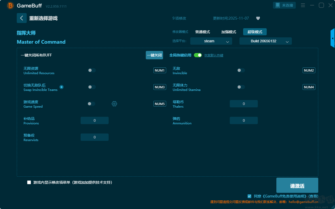Switch to the 加强模式 mode tab
The width and height of the screenshot is (335, 209).
coord(228,32)
